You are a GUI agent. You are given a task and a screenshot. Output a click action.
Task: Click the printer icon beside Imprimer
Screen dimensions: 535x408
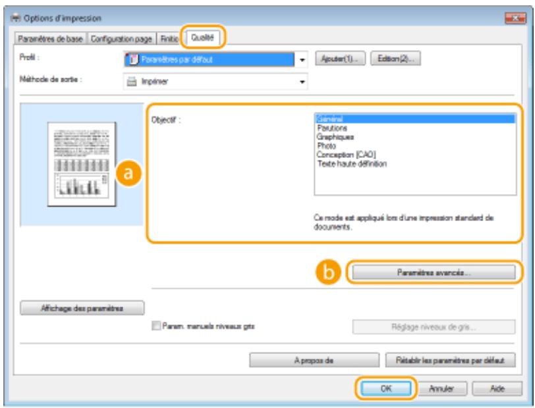[132, 82]
